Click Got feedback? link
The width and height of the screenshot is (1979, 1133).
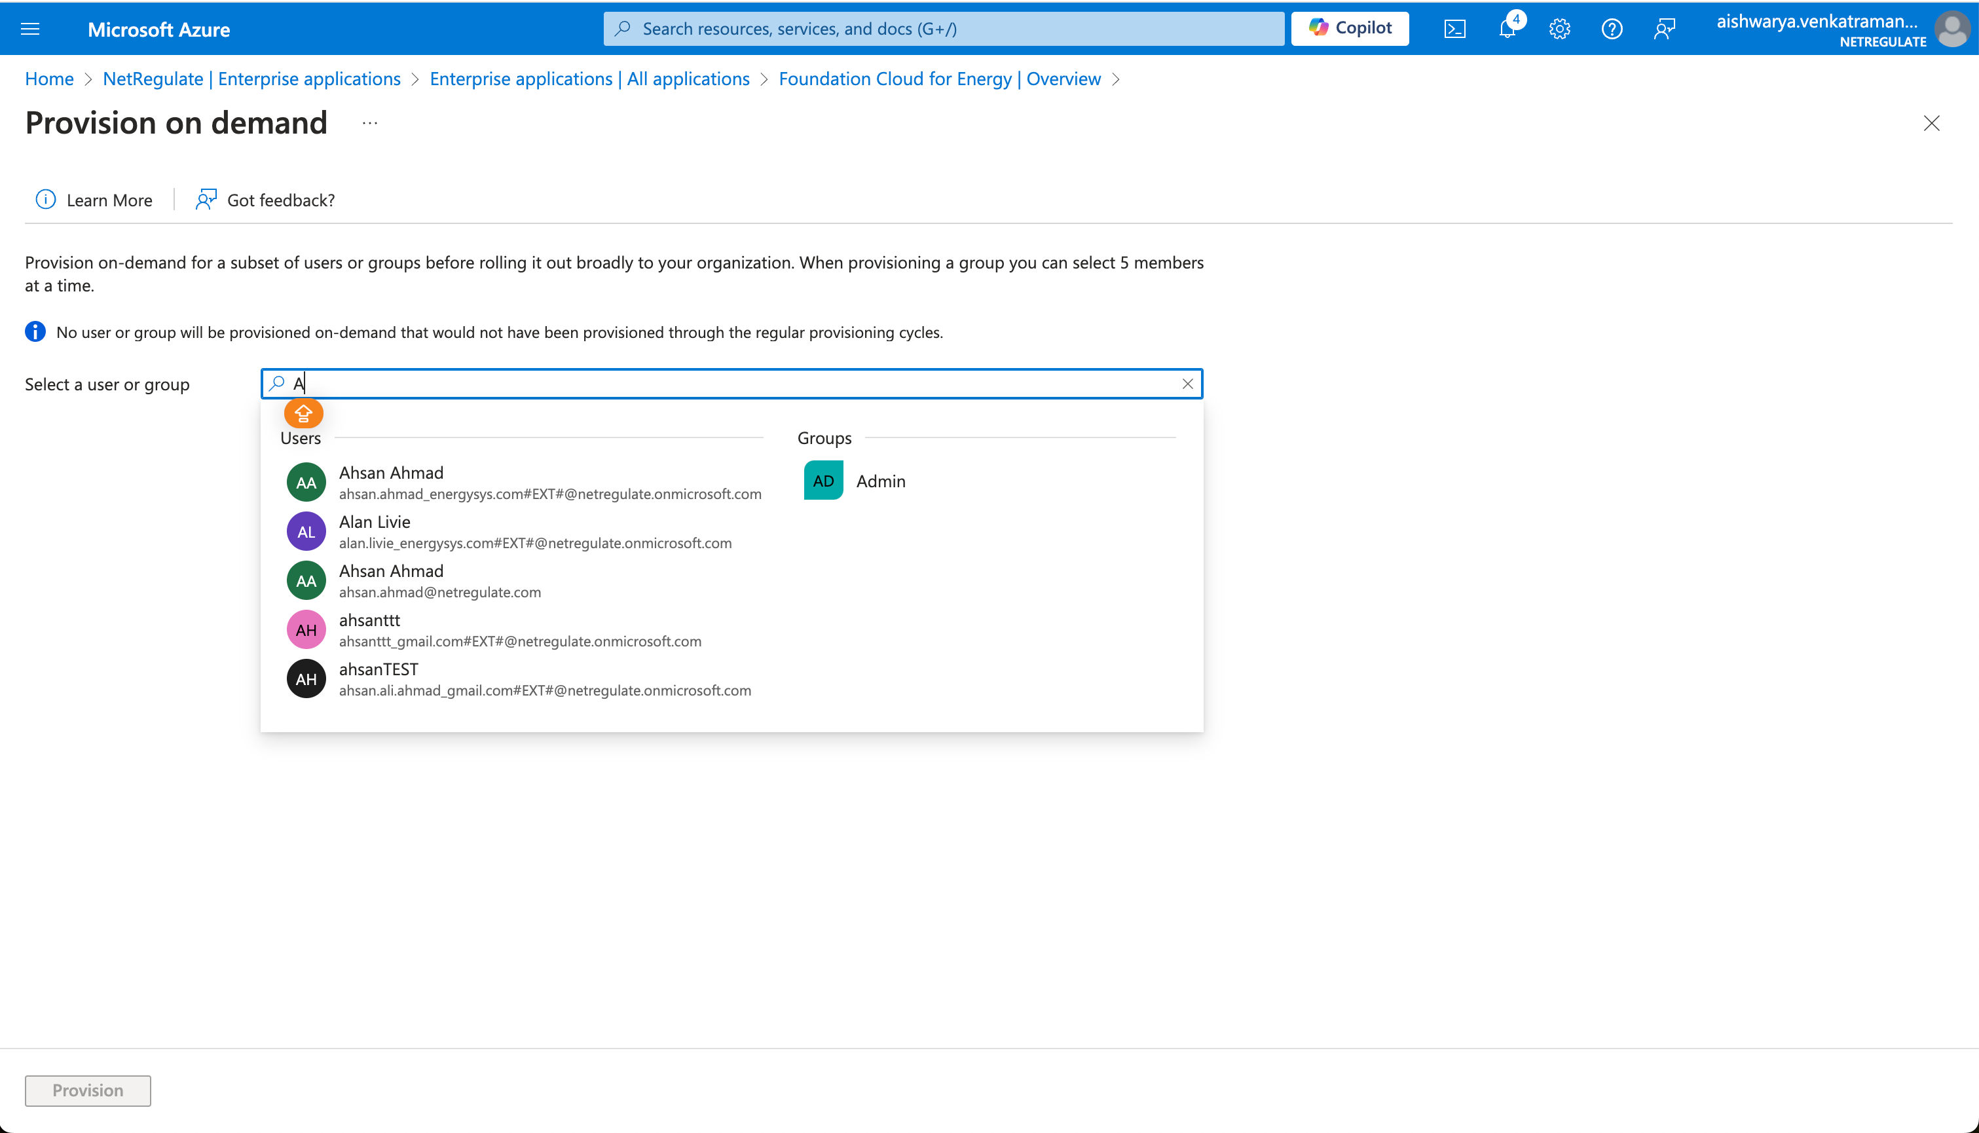[265, 200]
